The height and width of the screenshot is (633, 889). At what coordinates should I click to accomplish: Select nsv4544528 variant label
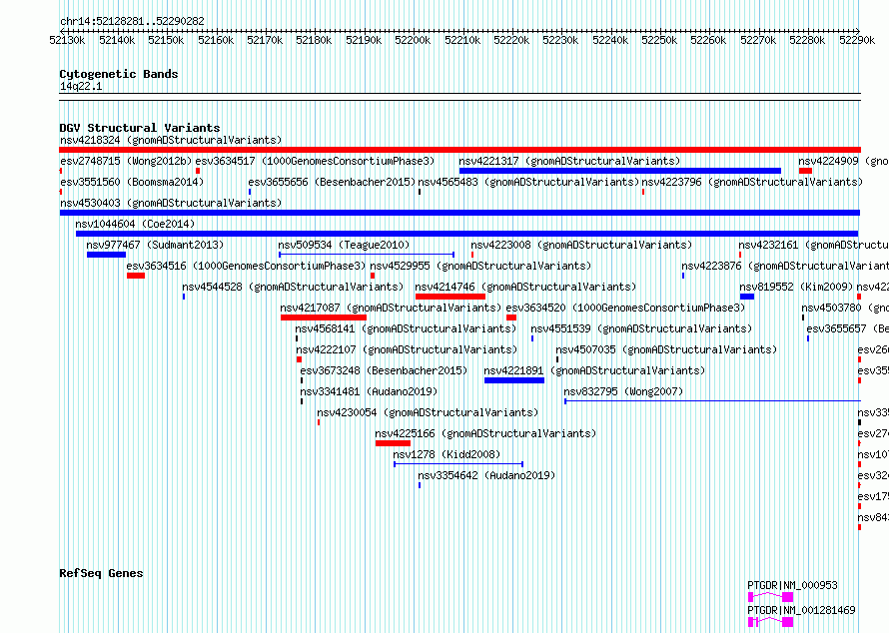pos(293,287)
